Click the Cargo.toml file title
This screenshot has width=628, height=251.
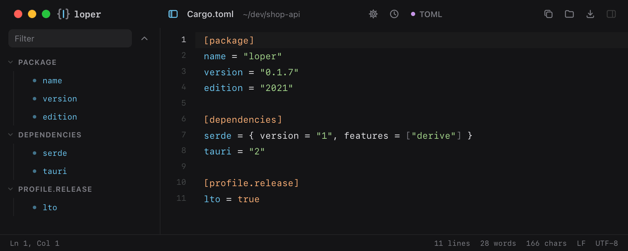(210, 14)
